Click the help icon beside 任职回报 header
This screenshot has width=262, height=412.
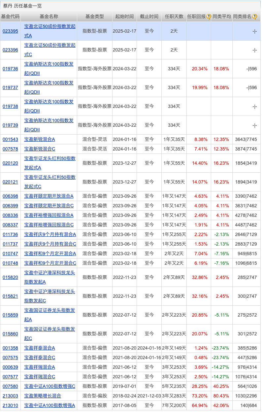pyautogui.click(x=209, y=17)
